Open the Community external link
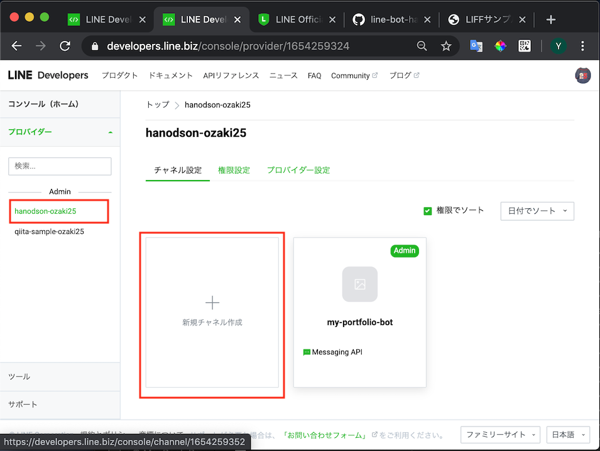 [354, 76]
